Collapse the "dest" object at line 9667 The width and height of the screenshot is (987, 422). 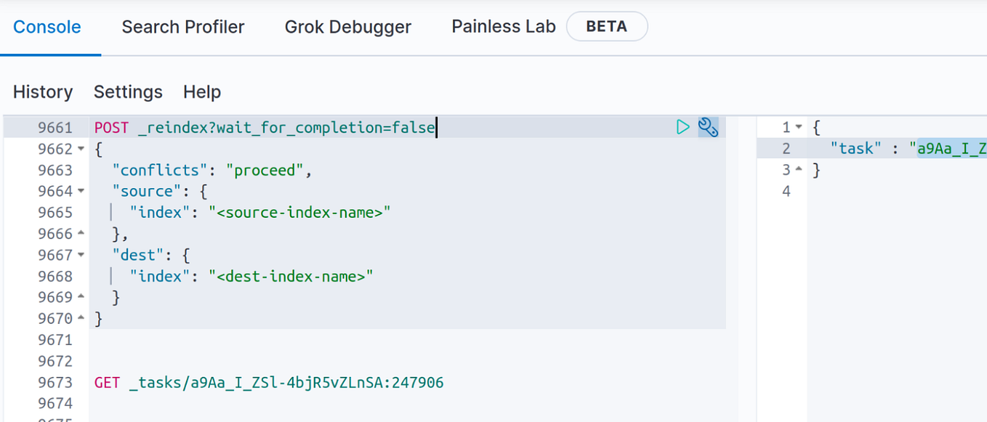[x=80, y=254]
